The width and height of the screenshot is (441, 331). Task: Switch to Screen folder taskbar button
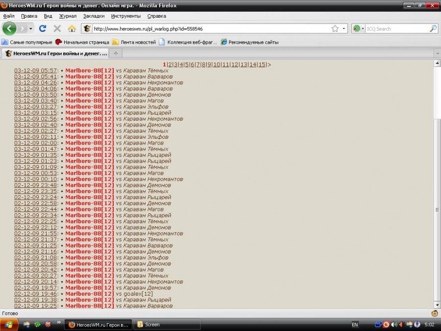coord(167,325)
